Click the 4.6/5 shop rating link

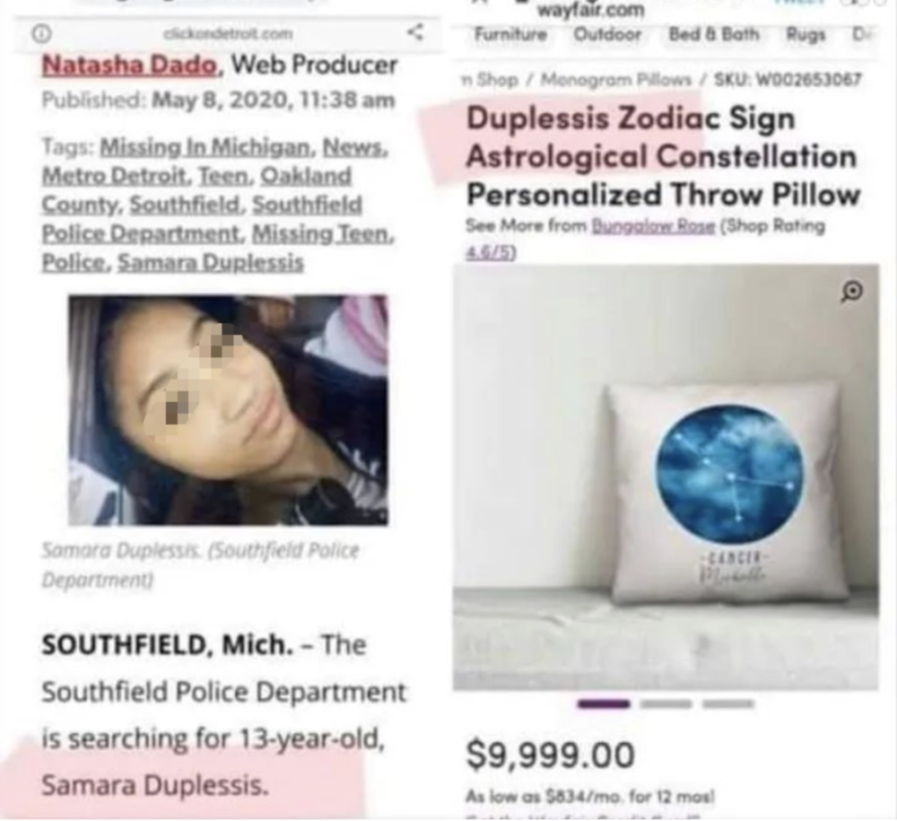click(491, 253)
